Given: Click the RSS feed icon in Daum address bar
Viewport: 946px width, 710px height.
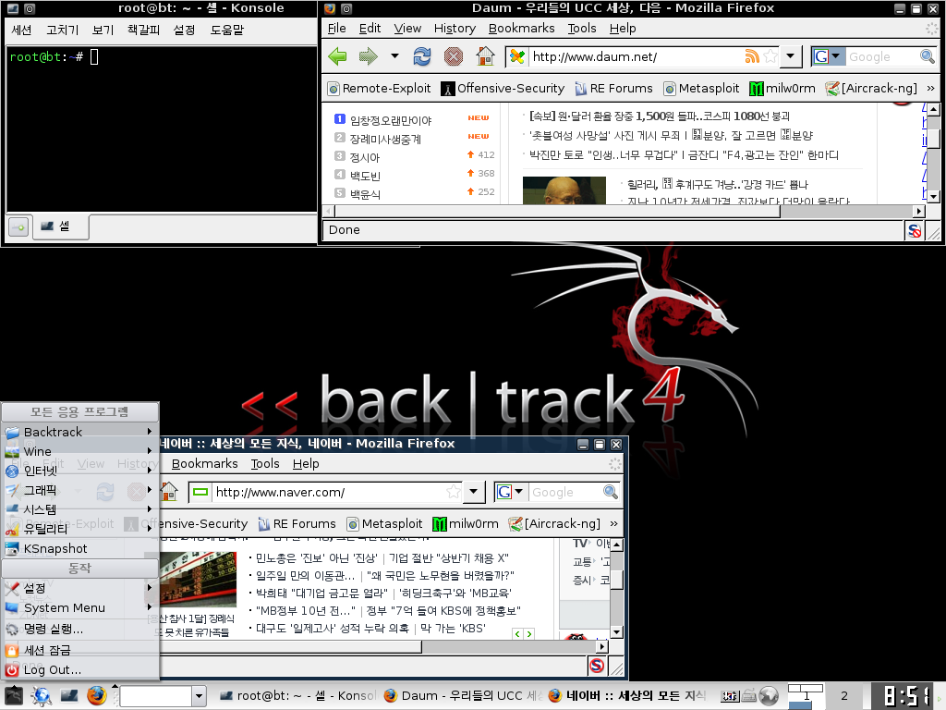Looking at the screenshot, I should point(752,56).
